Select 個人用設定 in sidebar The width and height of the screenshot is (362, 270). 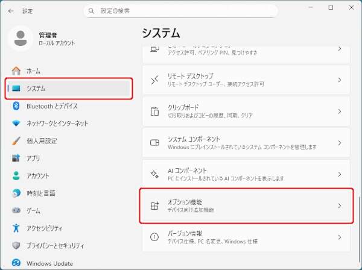(69, 140)
